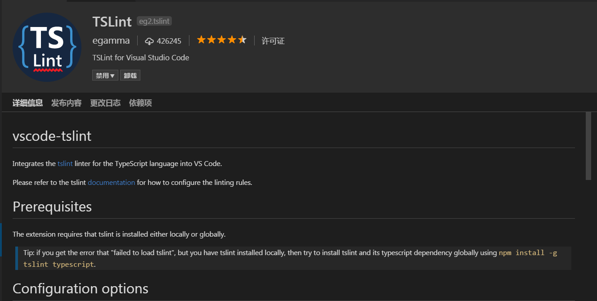
Task: Click the Configuration options heading
Action: tap(81, 288)
